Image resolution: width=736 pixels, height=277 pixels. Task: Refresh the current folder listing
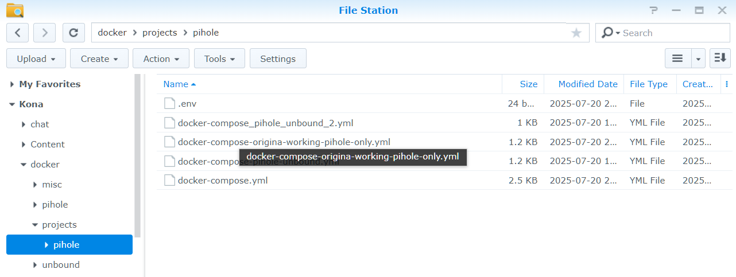click(x=73, y=33)
